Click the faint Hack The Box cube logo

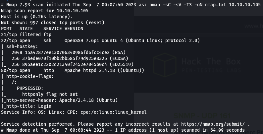(165, 65)
